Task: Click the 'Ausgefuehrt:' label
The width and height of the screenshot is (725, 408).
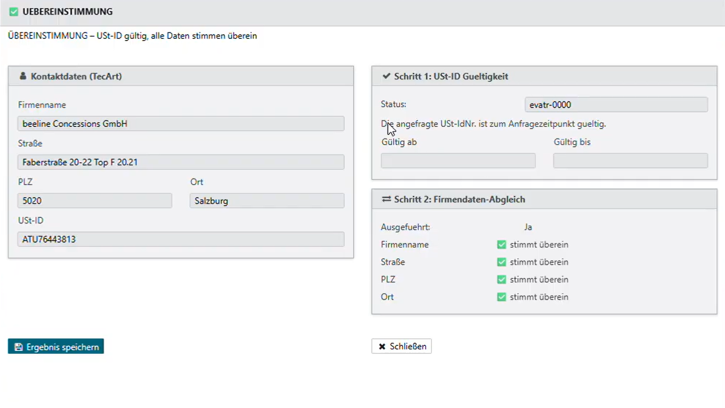Action: coord(406,228)
